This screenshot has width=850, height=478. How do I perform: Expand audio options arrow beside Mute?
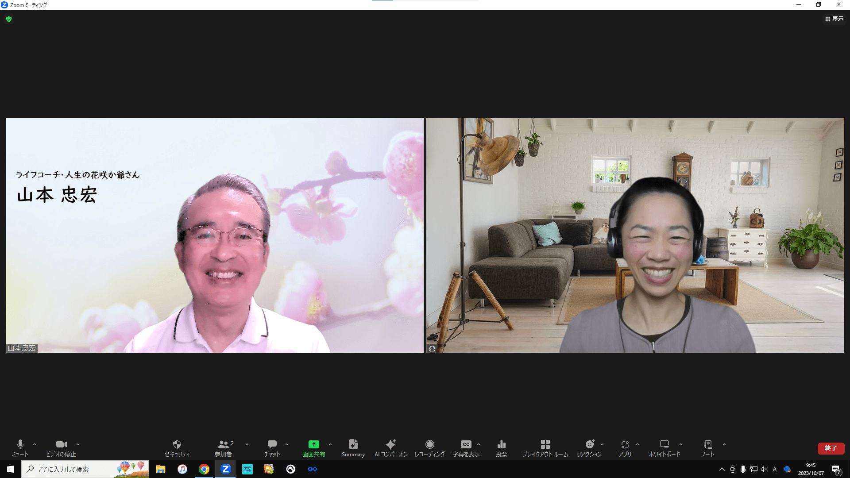[35, 444]
